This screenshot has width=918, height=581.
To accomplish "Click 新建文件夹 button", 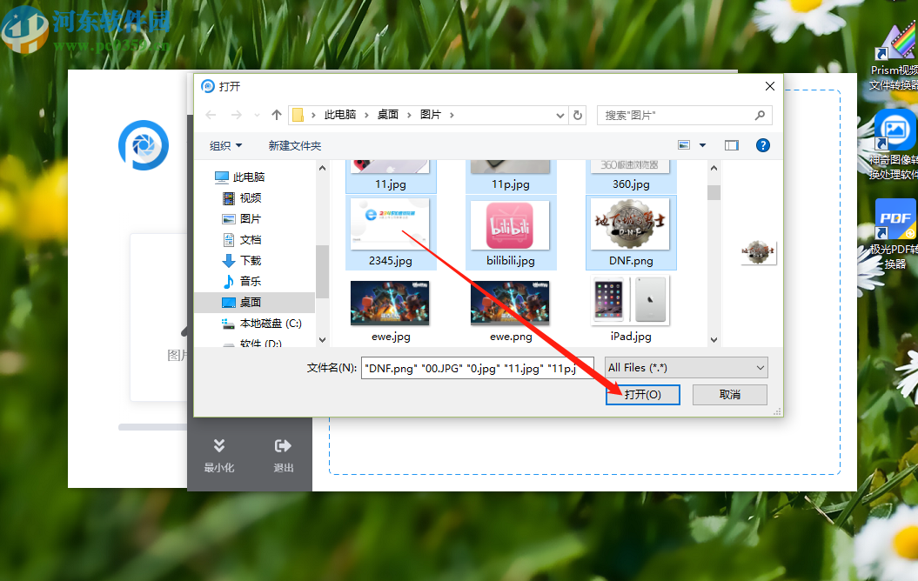I will click(294, 146).
